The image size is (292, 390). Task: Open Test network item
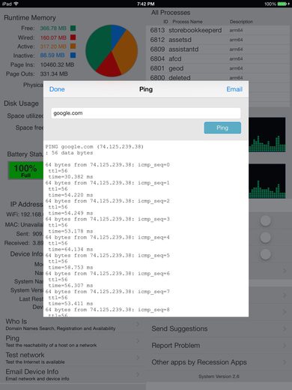pos(73,358)
